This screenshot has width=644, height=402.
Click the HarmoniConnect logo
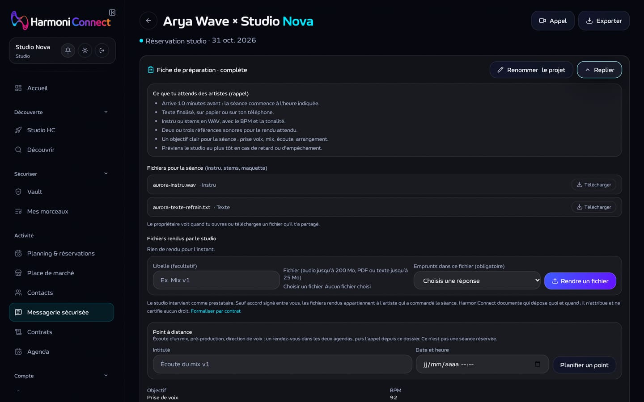click(x=60, y=21)
